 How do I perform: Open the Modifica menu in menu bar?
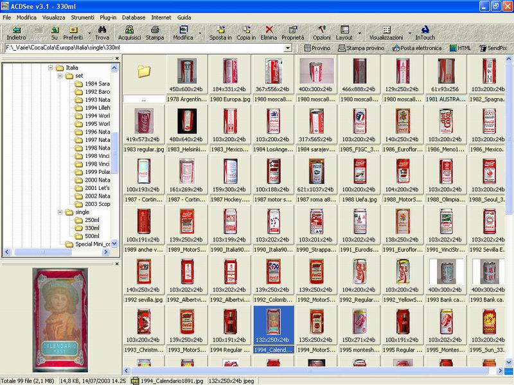(26, 17)
